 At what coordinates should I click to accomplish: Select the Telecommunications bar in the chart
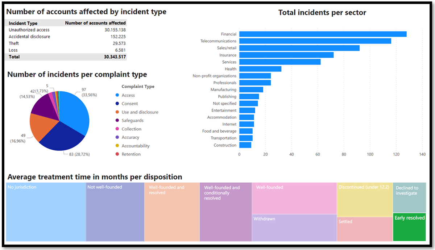click(x=315, y=41)
